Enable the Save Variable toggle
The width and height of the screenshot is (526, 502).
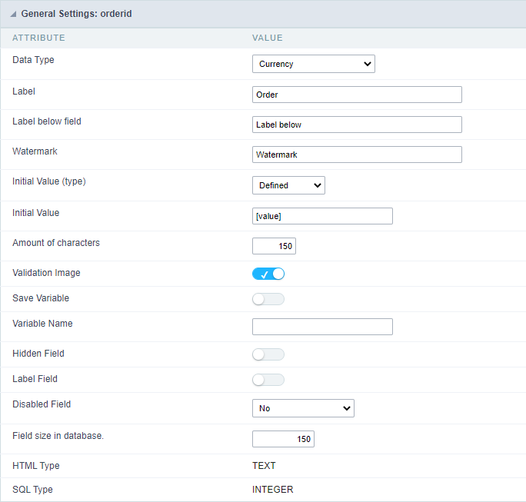[268, 299]
